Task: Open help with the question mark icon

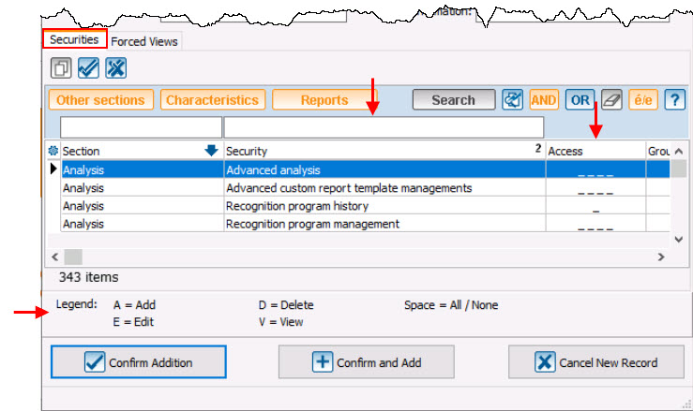Action: [674, 100]
